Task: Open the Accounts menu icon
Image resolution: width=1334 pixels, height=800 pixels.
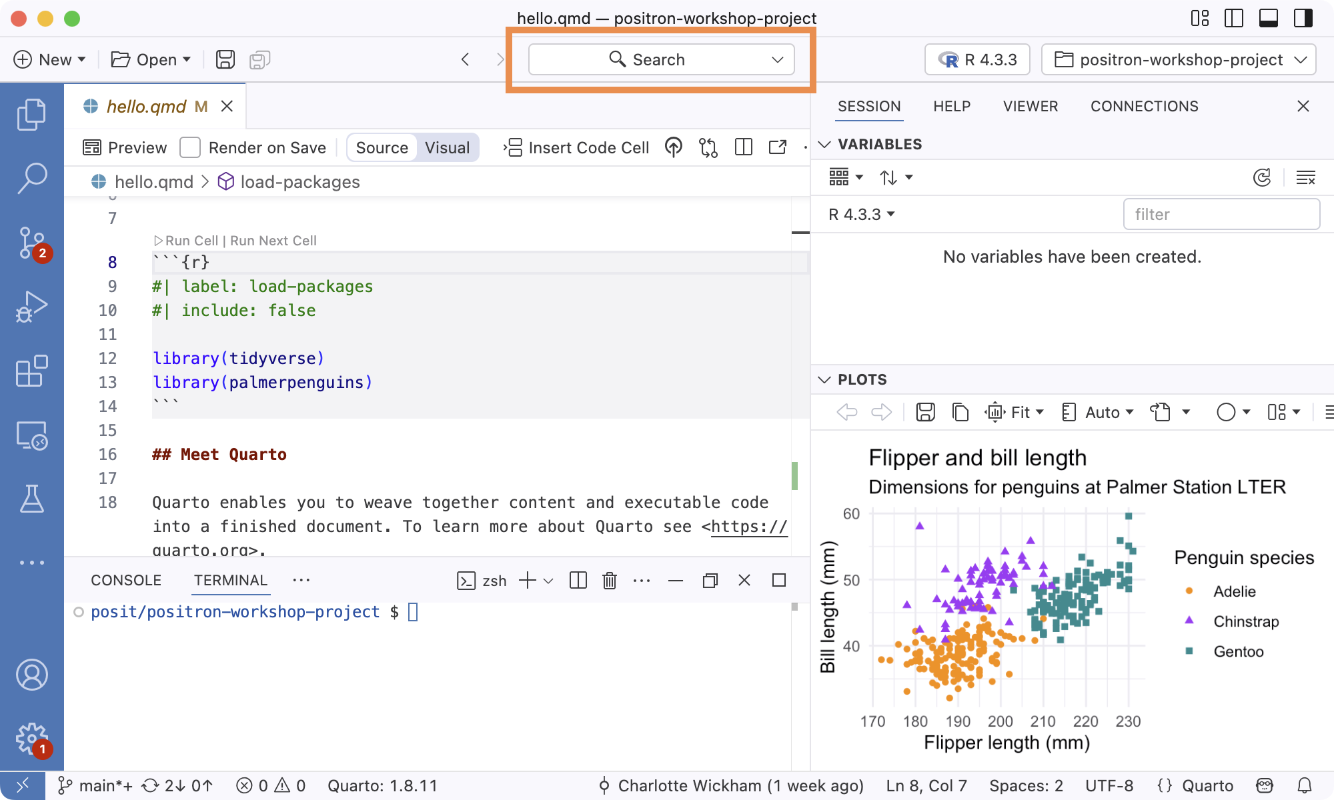Action: 31,675
